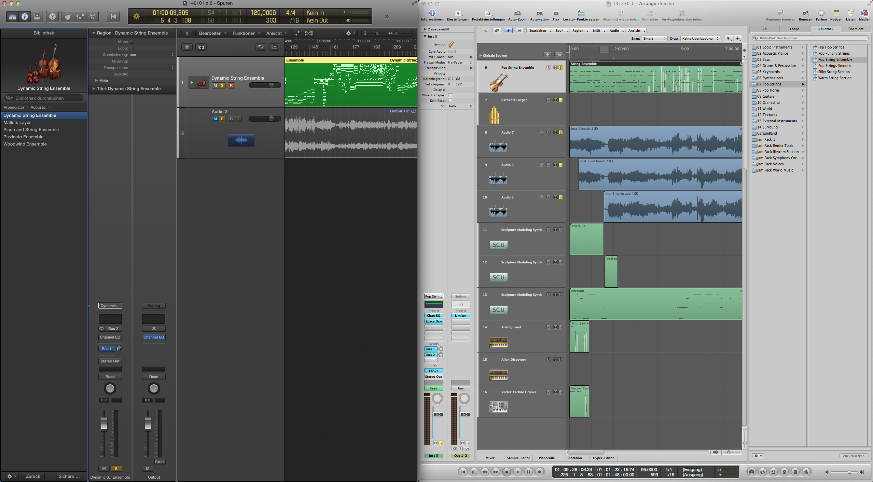Click the gear icon in the LCD display
This screenshot has width=873, height=482.
136,16
